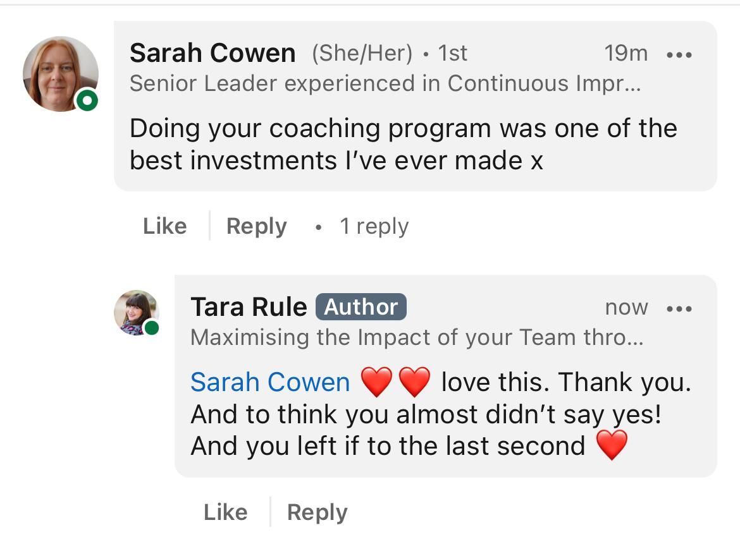Open more options on Sarah Cowen's comment
This screenshot has width=740, height=537.
[680, 55]
